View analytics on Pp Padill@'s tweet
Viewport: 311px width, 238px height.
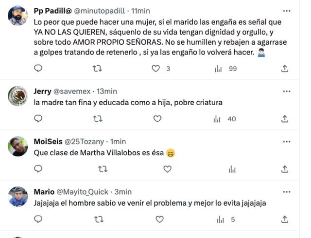tap(218, 69)
